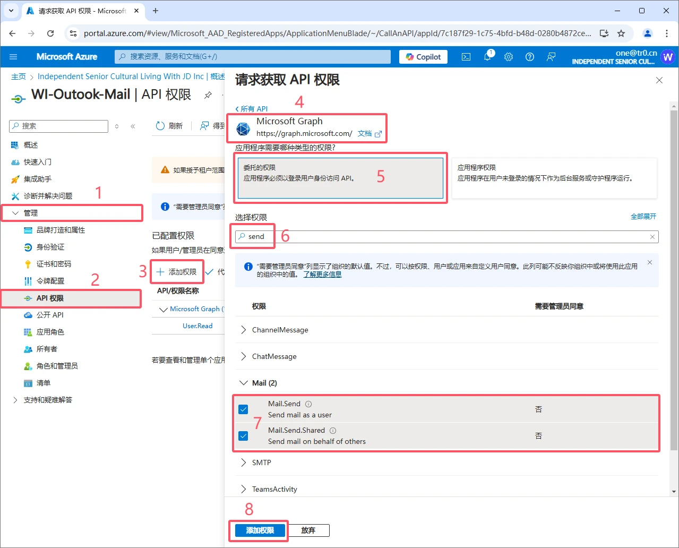Collapse the left navigation menu

(133, 126)
